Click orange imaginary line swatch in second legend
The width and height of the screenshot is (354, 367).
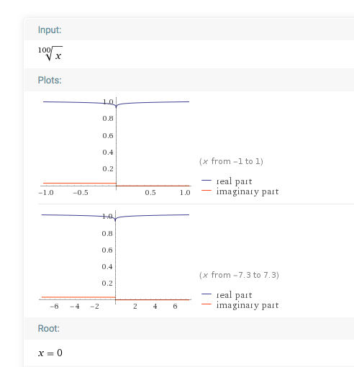click(206, 304)
